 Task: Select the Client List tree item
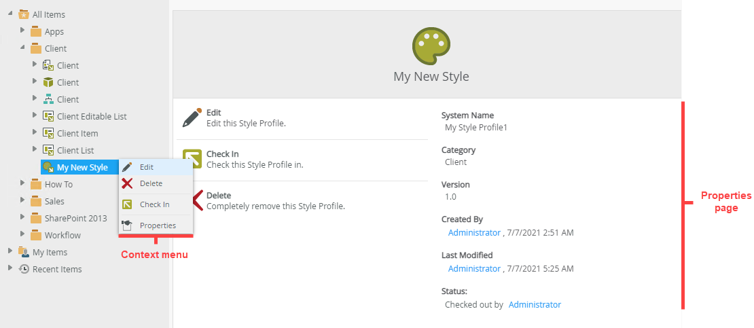[75, 150]
